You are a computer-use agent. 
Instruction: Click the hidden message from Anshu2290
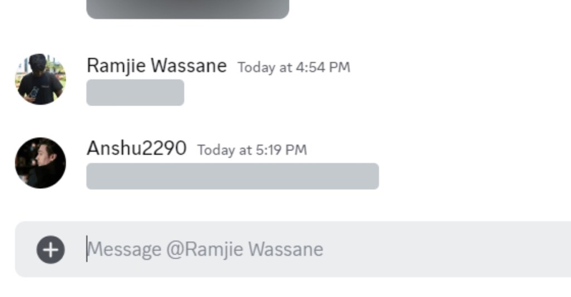(233, 176)
